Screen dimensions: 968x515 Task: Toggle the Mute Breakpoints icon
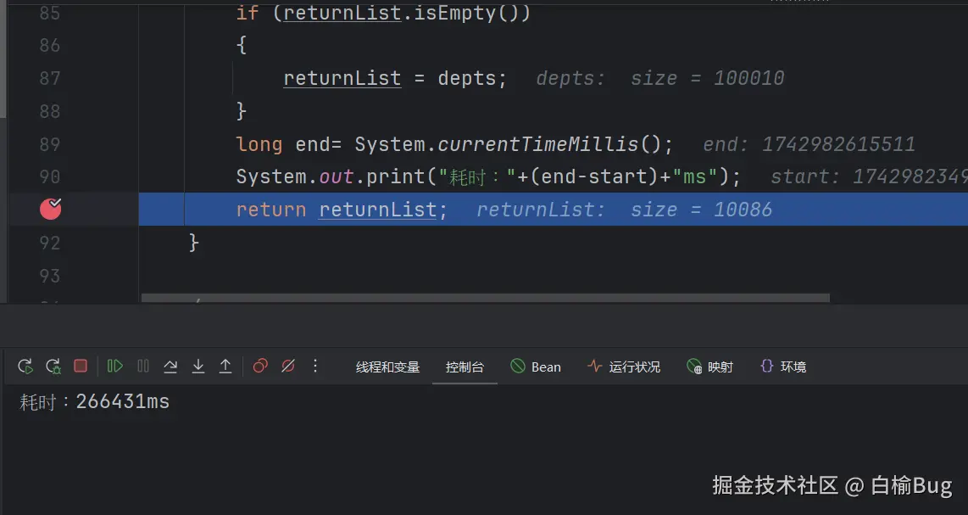click(x=288, y=366)
